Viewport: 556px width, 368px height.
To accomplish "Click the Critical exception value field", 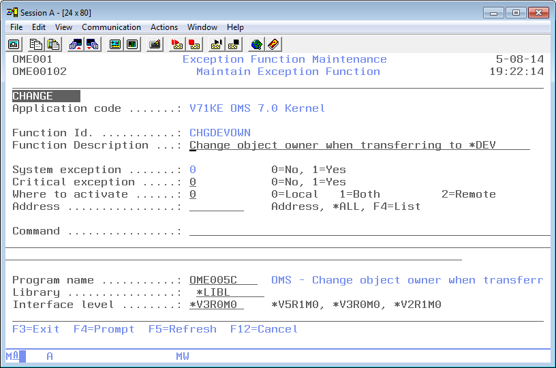I will pos(193,182).
